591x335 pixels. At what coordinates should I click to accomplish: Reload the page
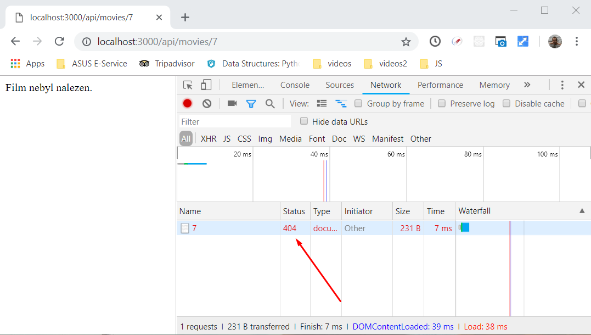pos(59,42)
